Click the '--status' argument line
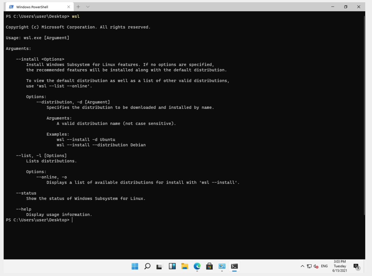This screenshot has width=372, height=276. pyautogui.click(x=26, y=193)
